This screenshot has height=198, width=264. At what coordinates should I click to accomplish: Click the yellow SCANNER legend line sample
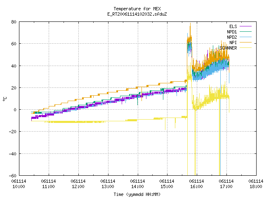pos(245,48)
